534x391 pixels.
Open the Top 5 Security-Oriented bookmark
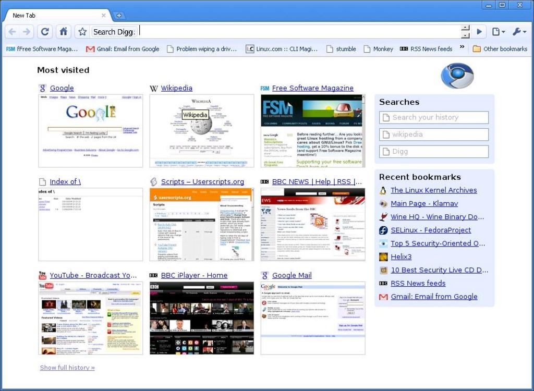438,243
